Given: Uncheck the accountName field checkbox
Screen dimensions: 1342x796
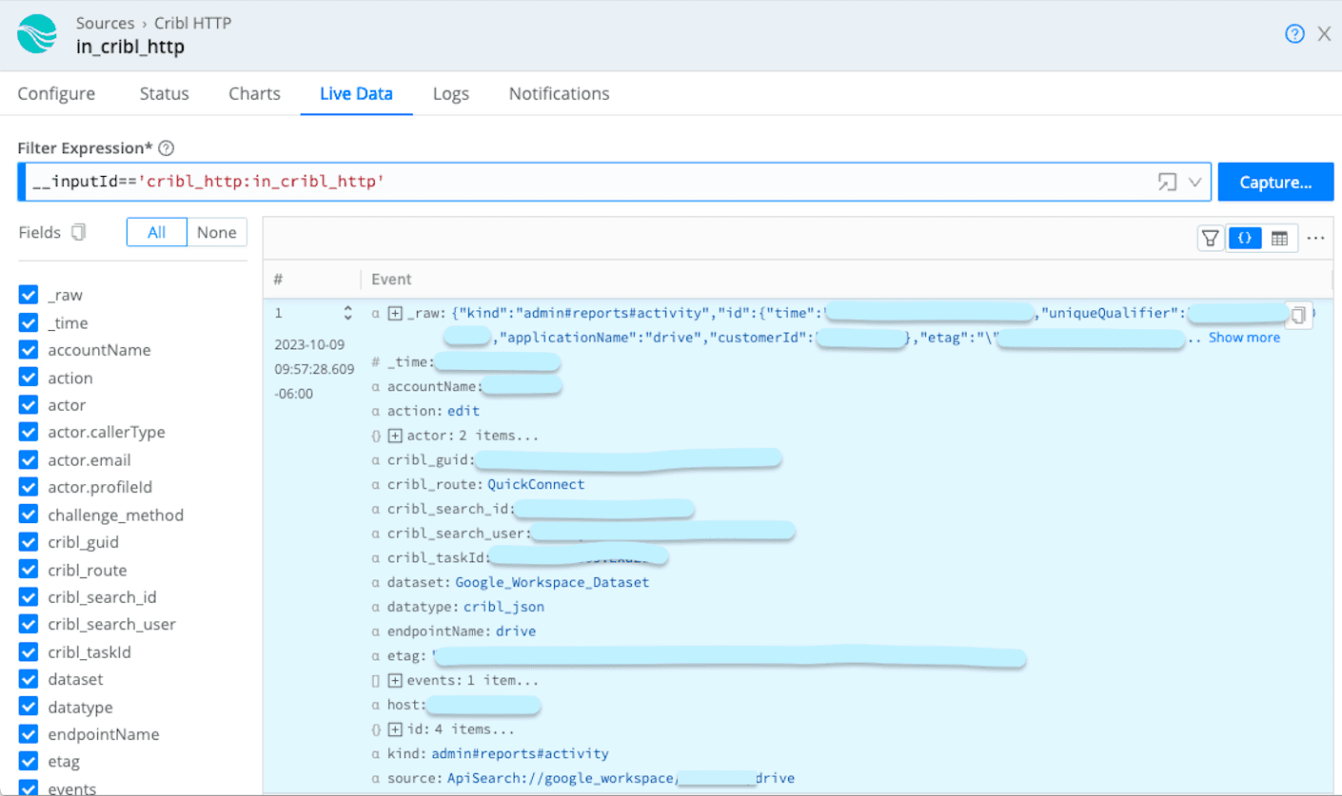Looking at the screenshot, I should pyautogui.click(x=29, y=350).
